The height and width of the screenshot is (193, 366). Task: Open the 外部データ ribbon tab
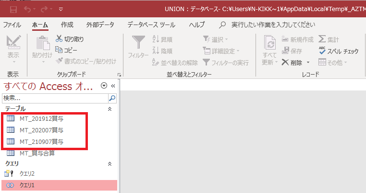pos(100,25)
